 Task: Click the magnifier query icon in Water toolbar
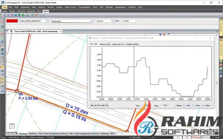coord(4,15)
